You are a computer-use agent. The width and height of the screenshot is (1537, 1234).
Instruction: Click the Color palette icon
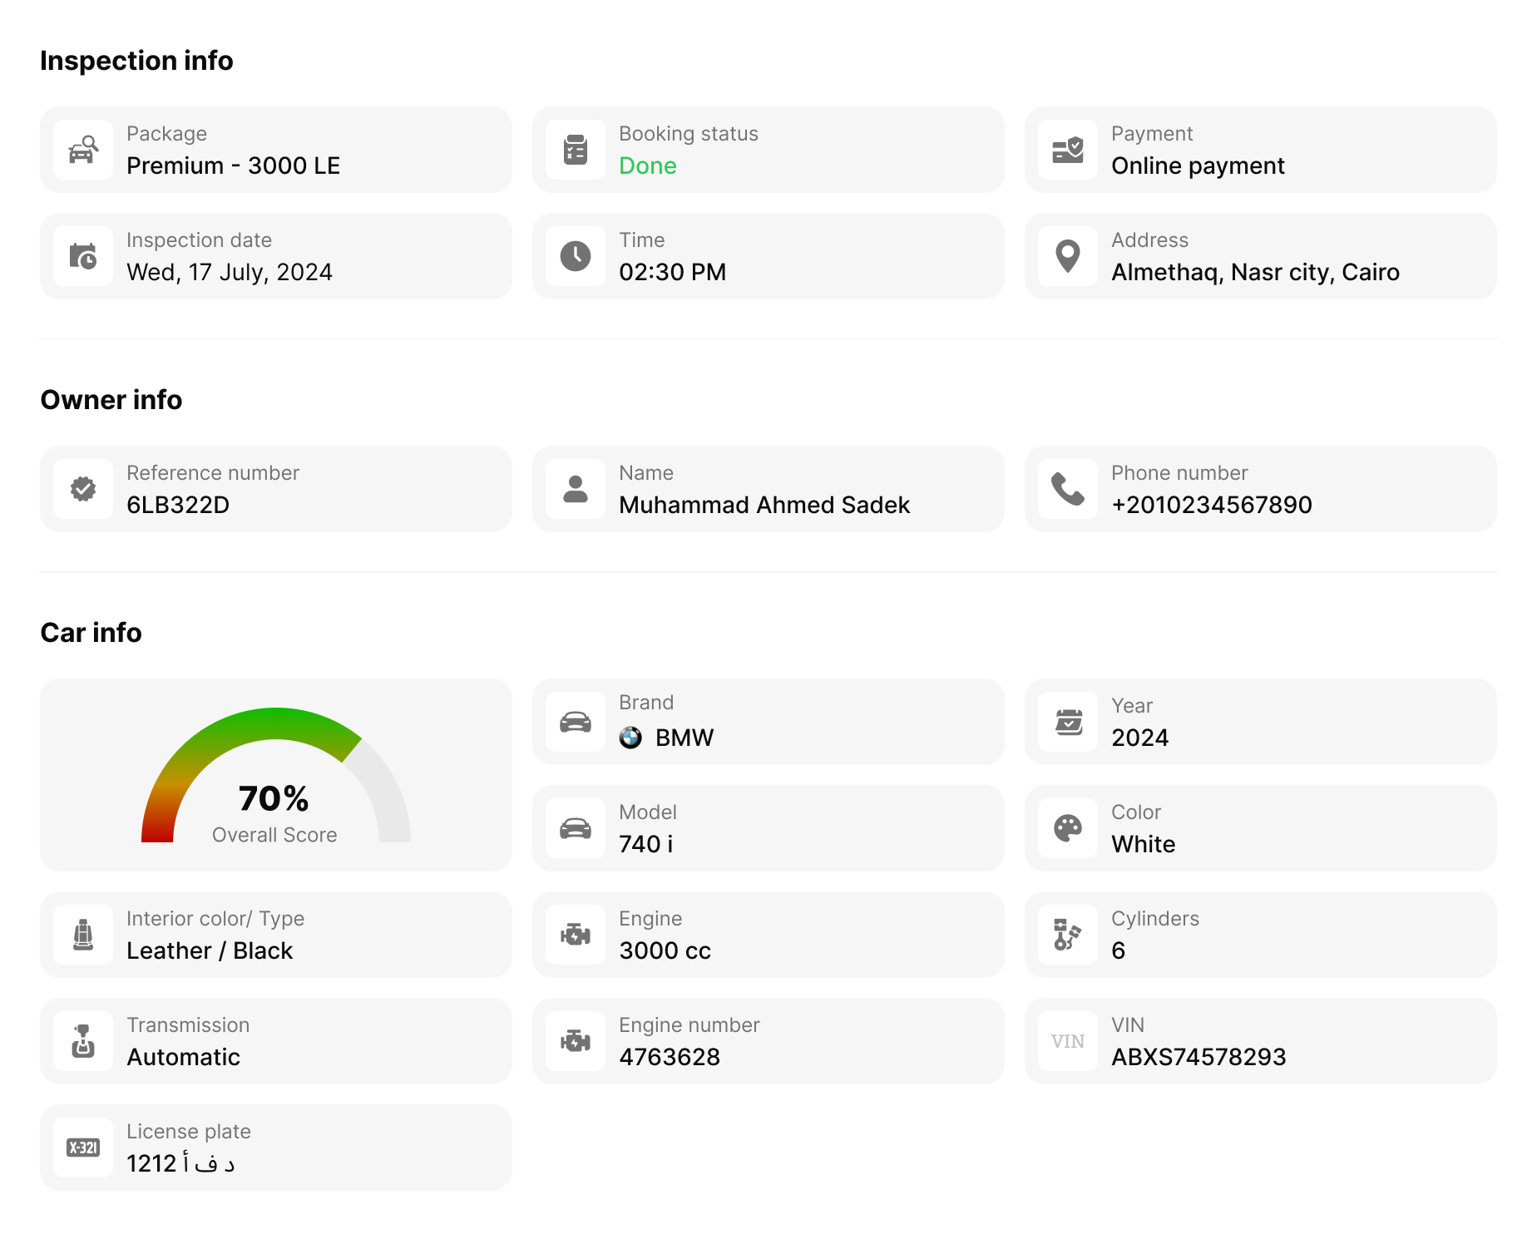click(x=1068, y=828)
